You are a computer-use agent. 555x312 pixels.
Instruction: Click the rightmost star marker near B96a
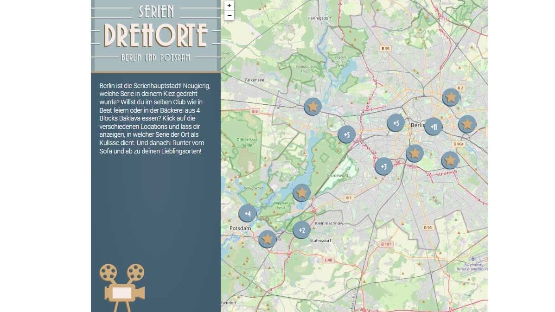(x=467, y=124)
